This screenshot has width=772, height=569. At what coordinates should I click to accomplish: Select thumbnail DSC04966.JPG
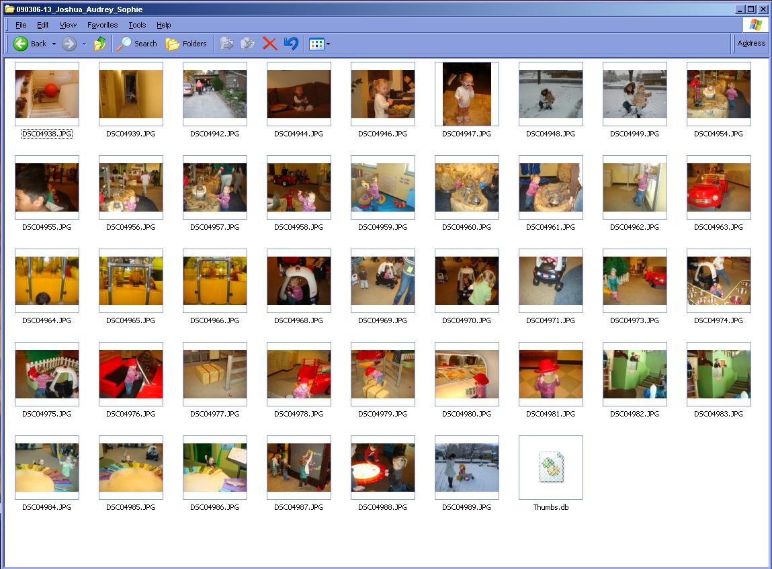click(214, 281)
